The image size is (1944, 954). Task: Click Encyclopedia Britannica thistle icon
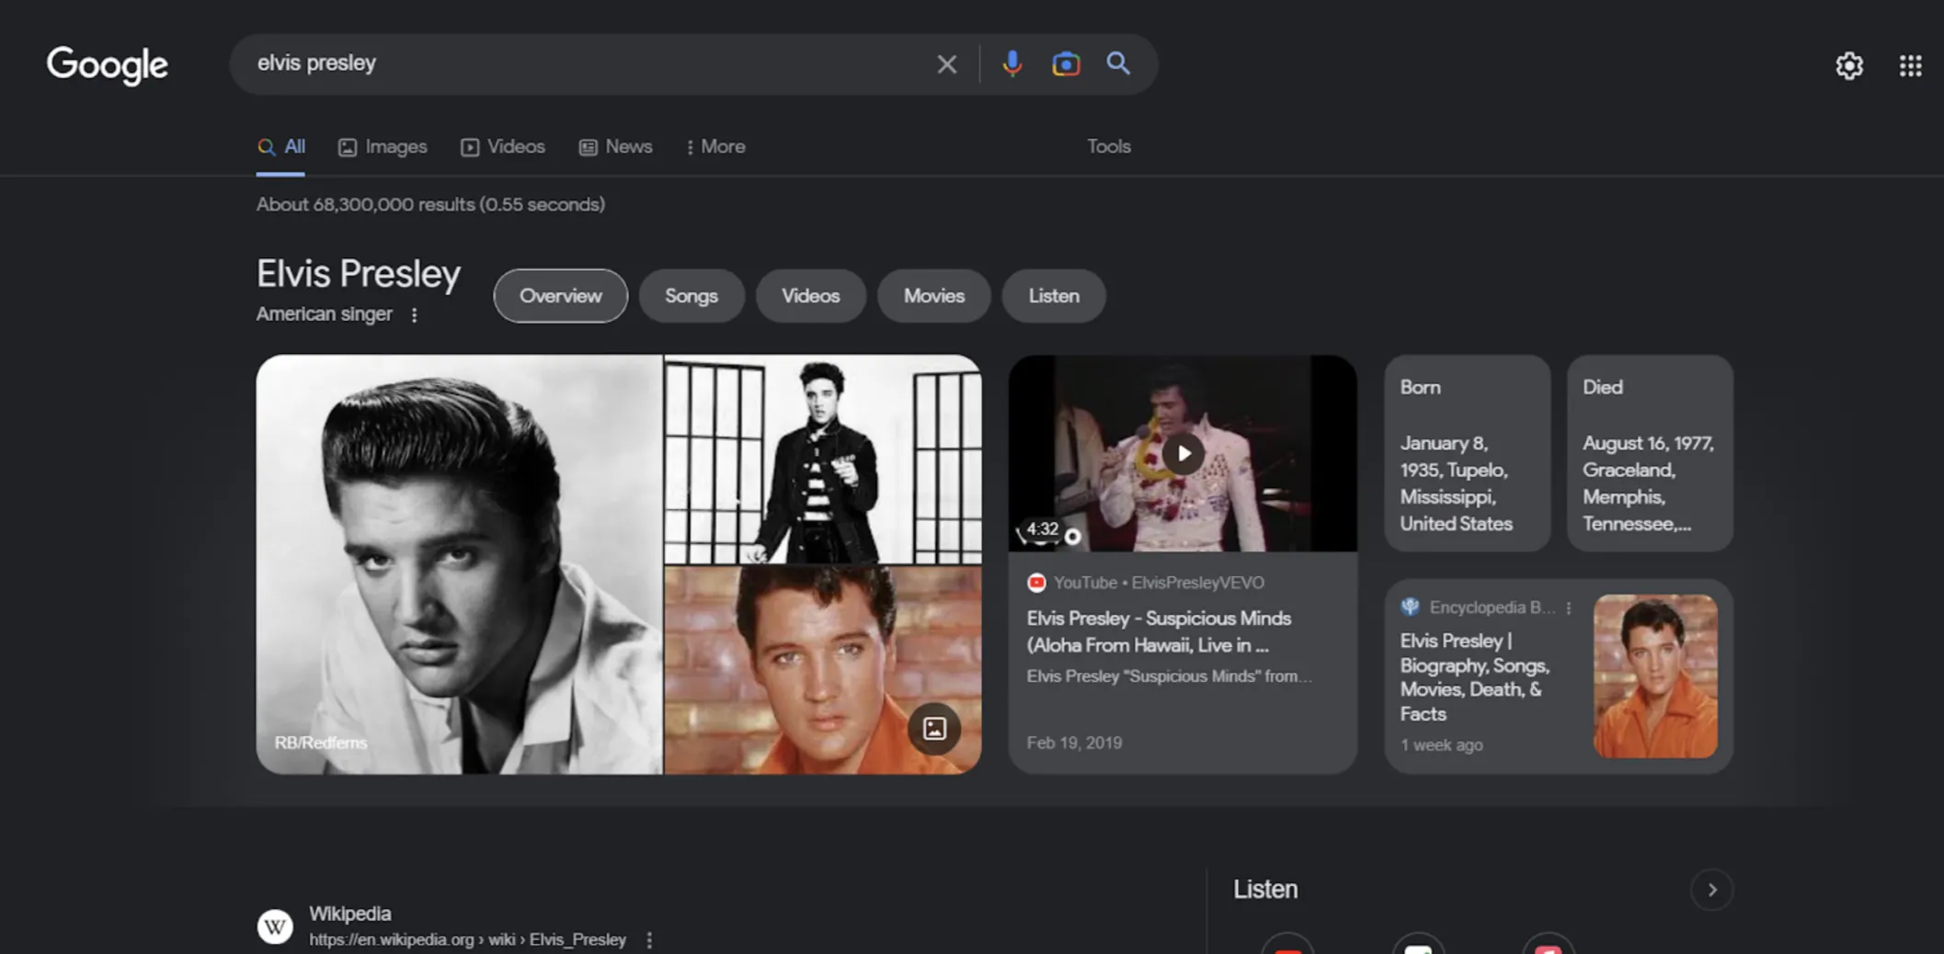point(1410,607)
